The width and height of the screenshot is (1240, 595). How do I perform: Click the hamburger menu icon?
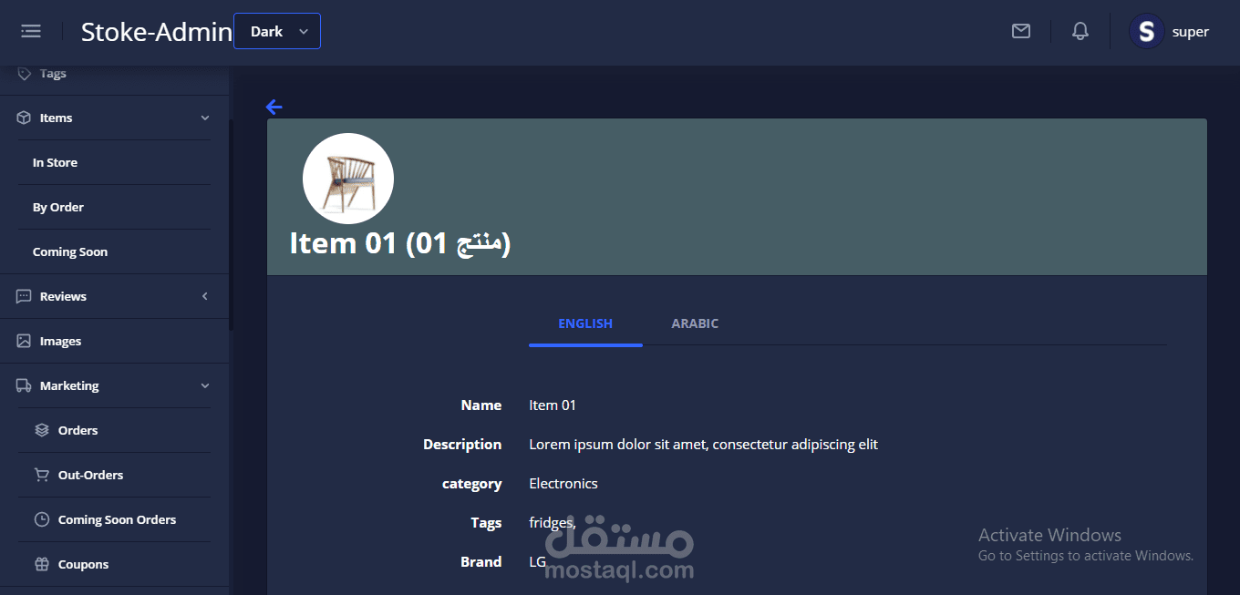click(31, 31)
